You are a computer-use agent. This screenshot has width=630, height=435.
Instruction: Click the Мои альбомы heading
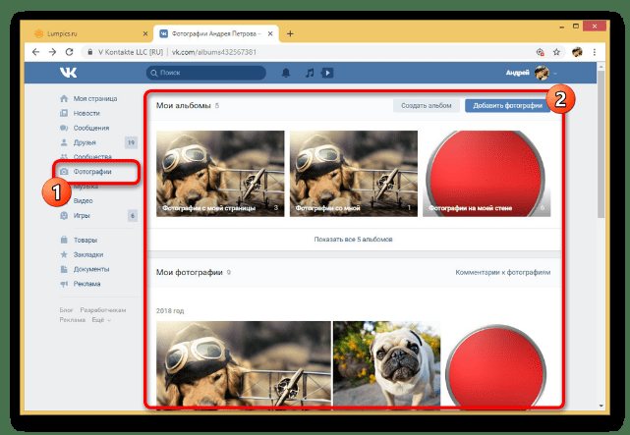(183, 105)
